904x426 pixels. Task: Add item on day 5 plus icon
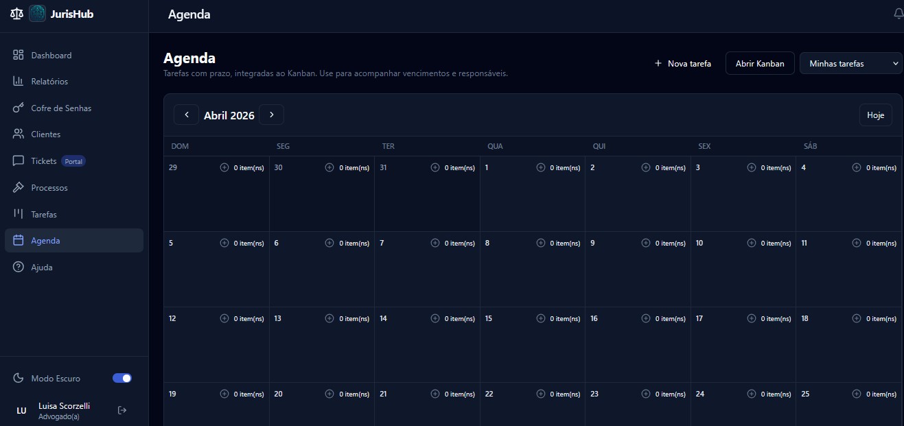click(x=224, y=243)
